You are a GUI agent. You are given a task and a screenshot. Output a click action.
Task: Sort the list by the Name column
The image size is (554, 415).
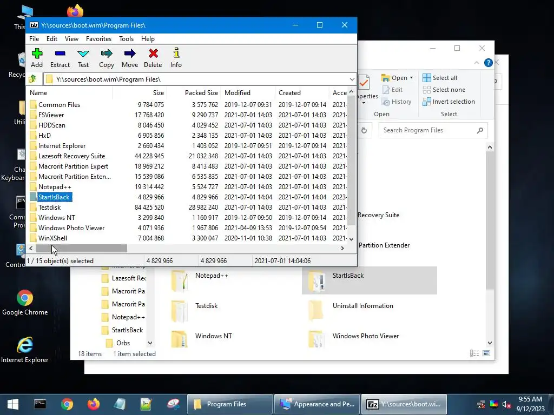click(x=70, y=93)
